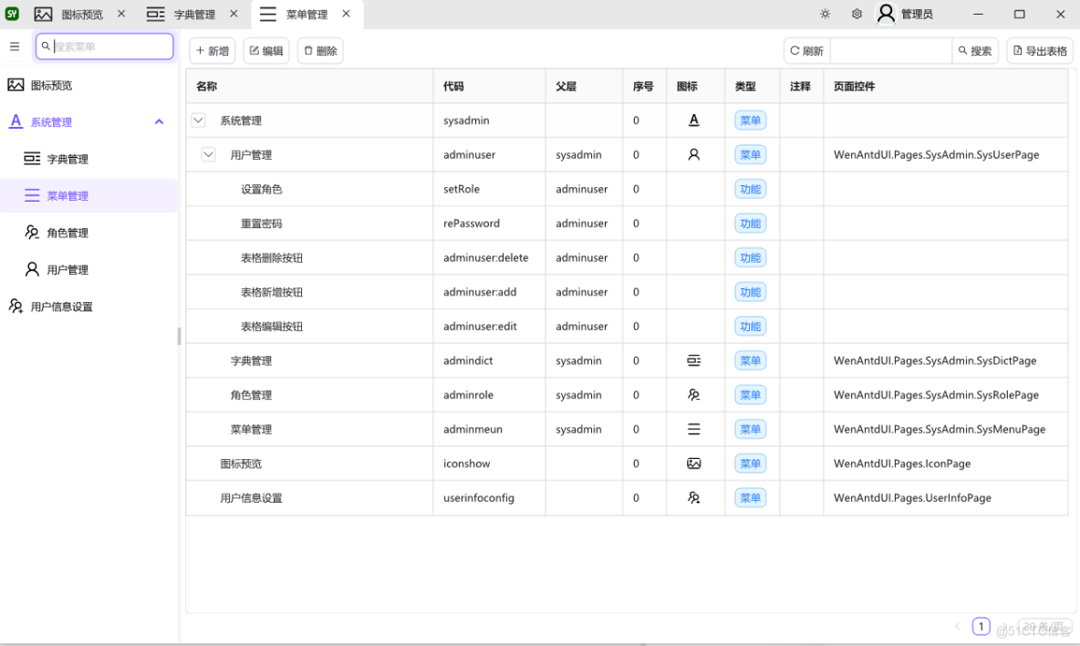Click the 刷新 refresh button
The height and width of the screenshot is (646, 1080).
[x=806, y=50]
